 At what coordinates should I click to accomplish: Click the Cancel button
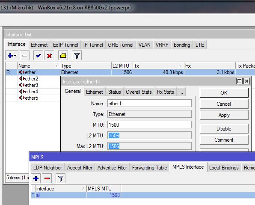[224, 104]
